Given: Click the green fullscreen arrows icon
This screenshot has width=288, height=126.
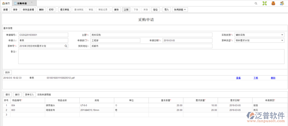Looking at the screenshot, I should point(265,3).
